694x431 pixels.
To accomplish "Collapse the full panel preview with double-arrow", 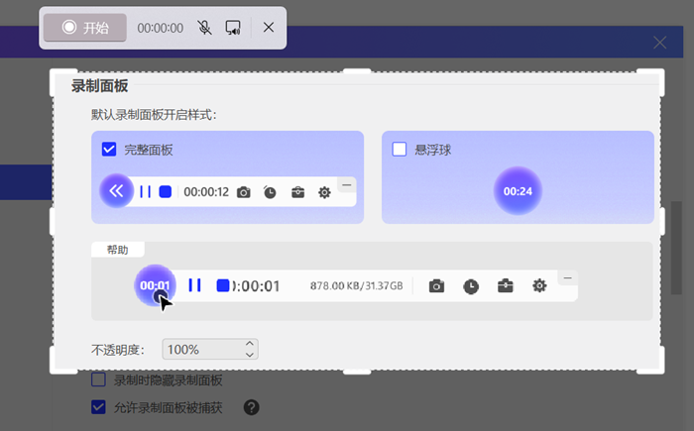I will (116, 191).
